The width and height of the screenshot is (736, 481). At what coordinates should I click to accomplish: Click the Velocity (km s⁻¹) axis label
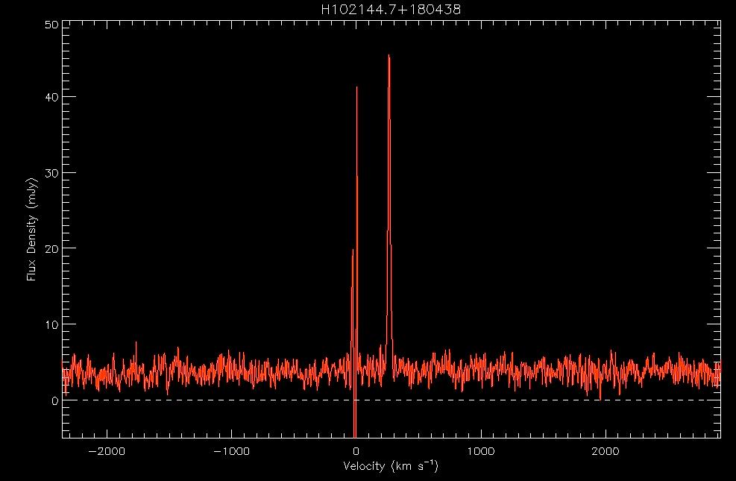(391, 468)
